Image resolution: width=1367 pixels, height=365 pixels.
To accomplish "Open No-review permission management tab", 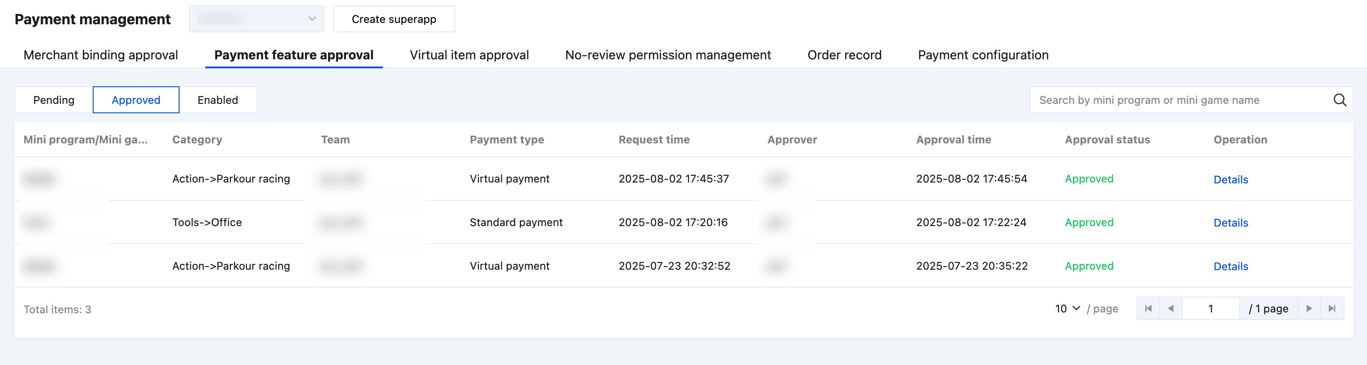I will [668, 55].
